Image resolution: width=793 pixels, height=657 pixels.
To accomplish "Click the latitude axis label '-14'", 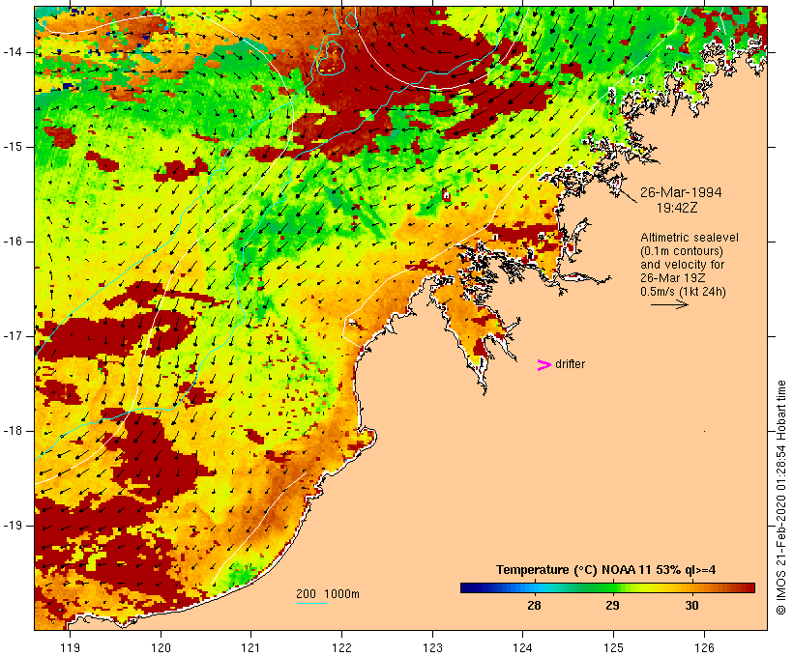I will pos(13,52).
